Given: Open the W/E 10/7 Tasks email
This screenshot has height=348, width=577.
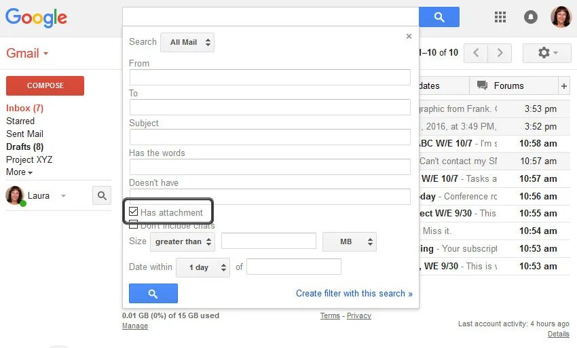Looking at the screenshot, I should point(494,179).
